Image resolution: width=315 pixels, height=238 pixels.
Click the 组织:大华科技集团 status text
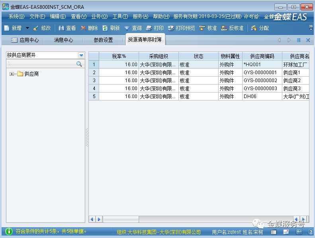159,232
